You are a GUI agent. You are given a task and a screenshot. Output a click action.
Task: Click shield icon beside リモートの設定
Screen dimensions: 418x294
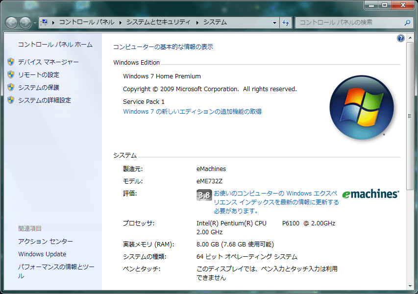(11, 74)
